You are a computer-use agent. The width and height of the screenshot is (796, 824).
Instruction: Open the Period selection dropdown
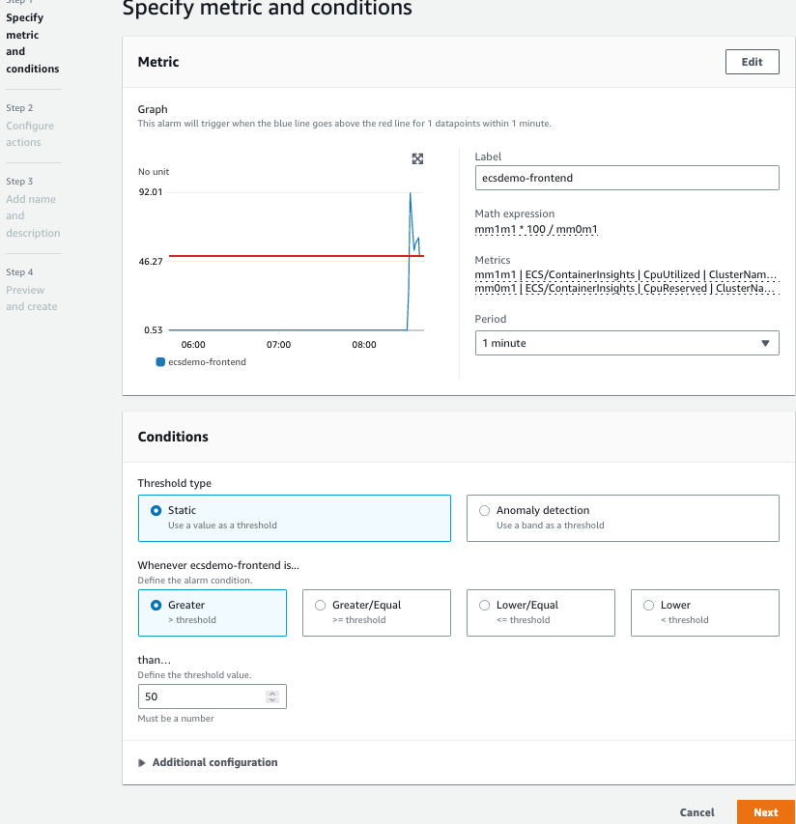(626, 342)
